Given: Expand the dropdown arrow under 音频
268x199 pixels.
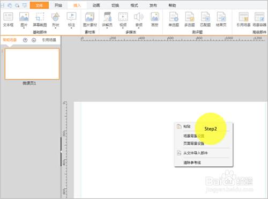Looking at the screenshot, I should [139, 28].
